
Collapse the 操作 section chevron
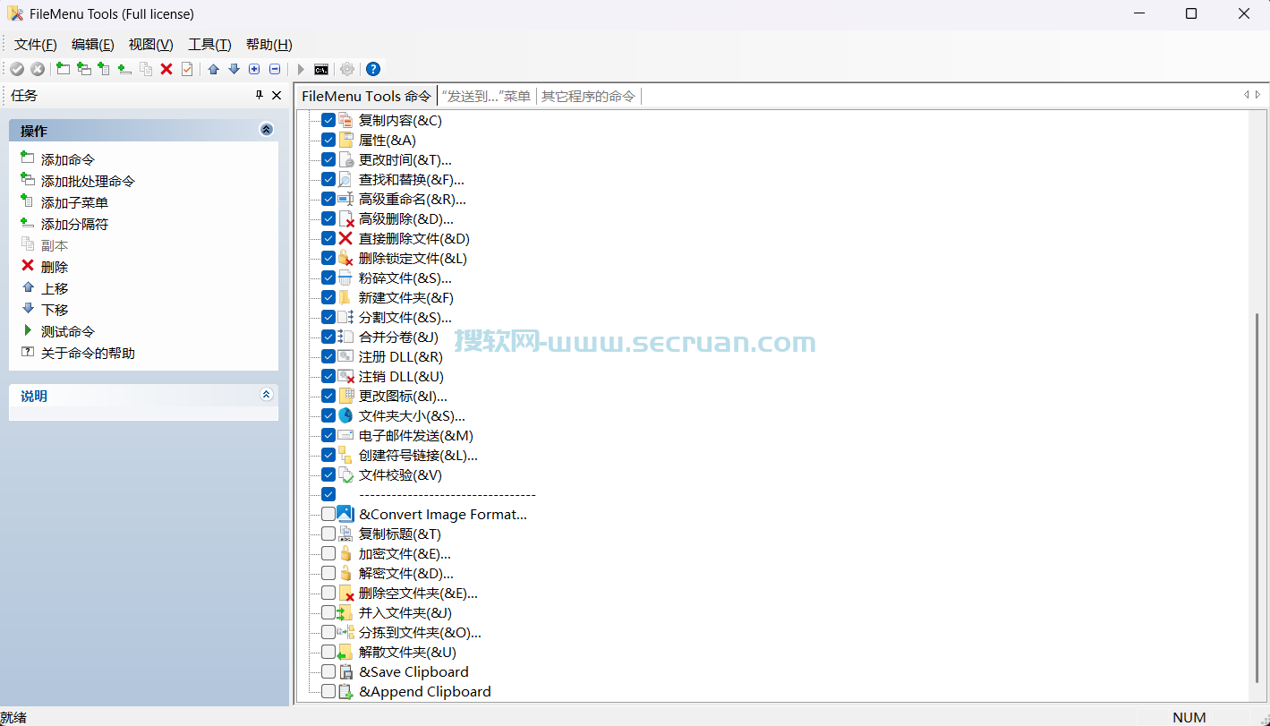[x=266, y=130]
